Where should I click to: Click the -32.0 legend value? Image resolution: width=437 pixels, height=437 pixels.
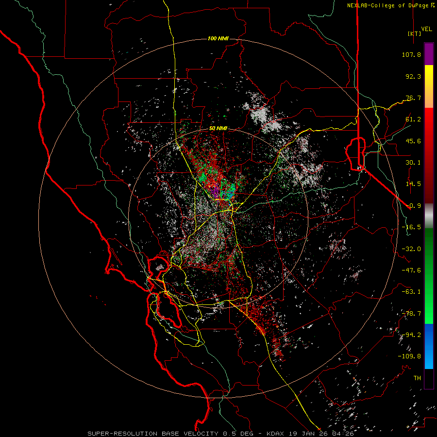[411, 249]
